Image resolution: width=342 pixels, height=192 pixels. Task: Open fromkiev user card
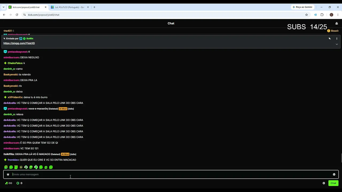13,160
